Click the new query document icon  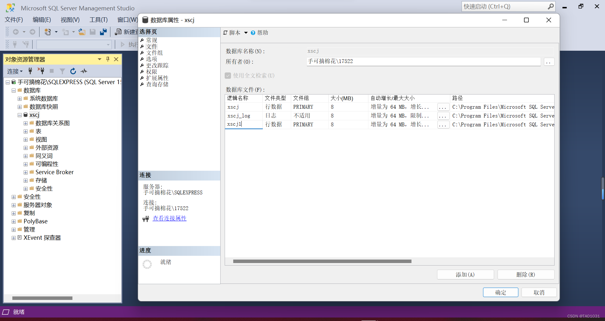coord(118,32)
